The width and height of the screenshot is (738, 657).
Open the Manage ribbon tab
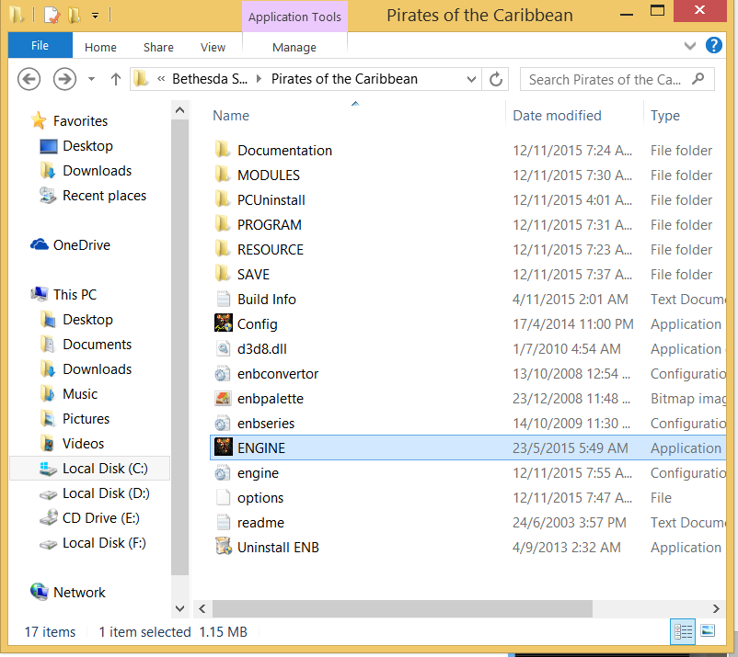pyautogui.click(x=294, y=47)
